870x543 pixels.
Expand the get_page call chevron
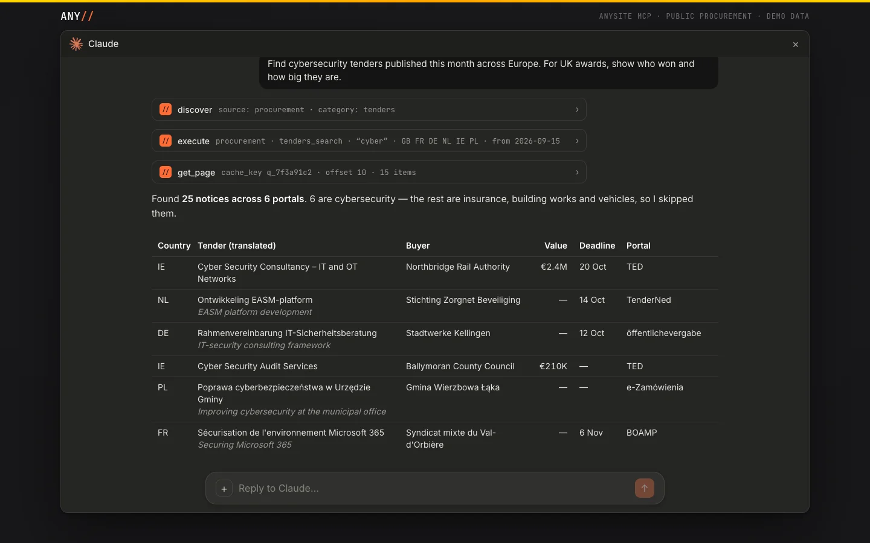click(577, 172)
